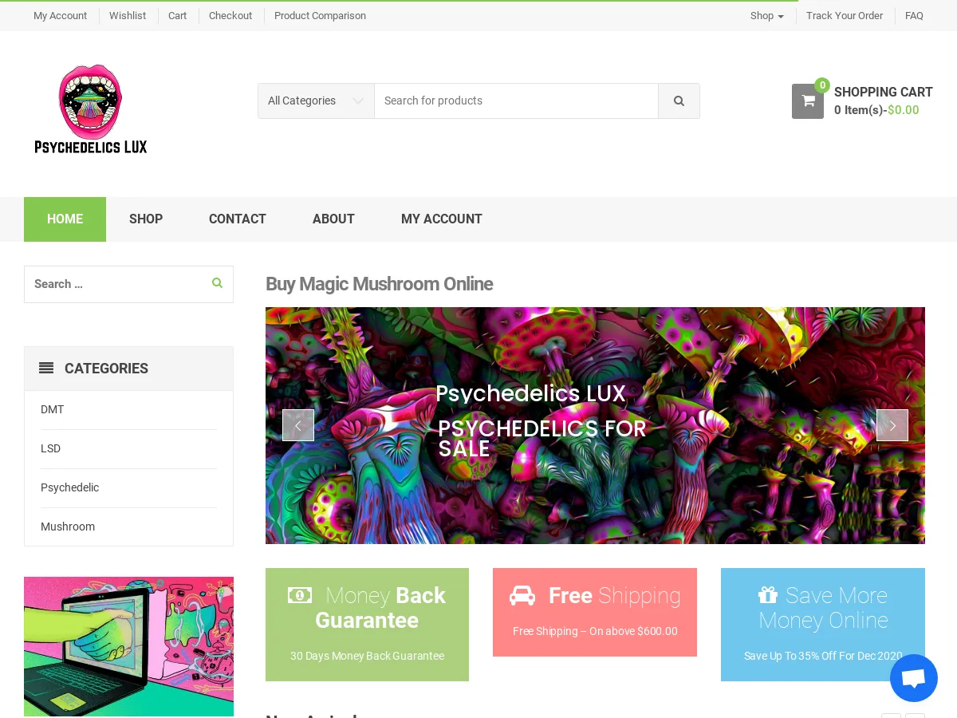Screen dimensions: 957x718
Task: Select the sidebar search magnifier icon
Action: pos(217,282)
